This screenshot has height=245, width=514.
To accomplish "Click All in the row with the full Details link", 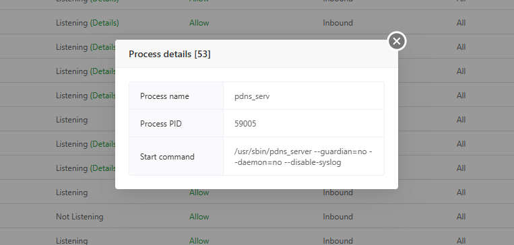I will coord(461,23).
